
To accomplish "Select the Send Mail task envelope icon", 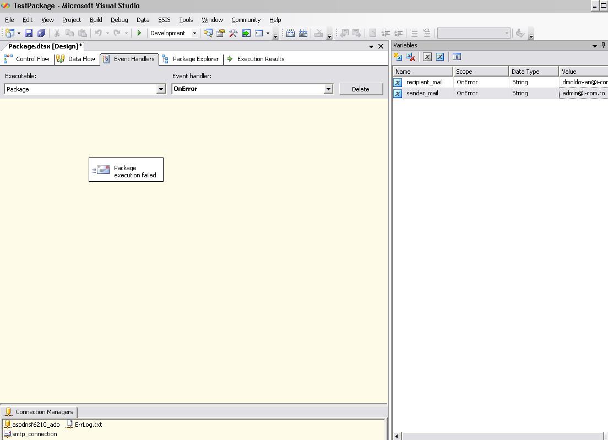I will pyautogui.click(x=102, y=170).
